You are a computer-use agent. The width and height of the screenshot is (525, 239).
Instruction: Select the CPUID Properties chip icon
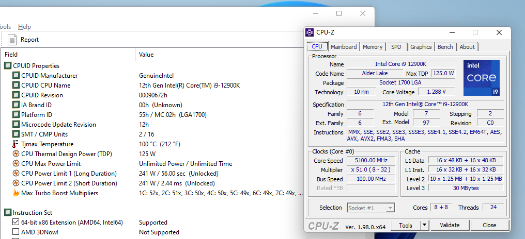point(8,66)
